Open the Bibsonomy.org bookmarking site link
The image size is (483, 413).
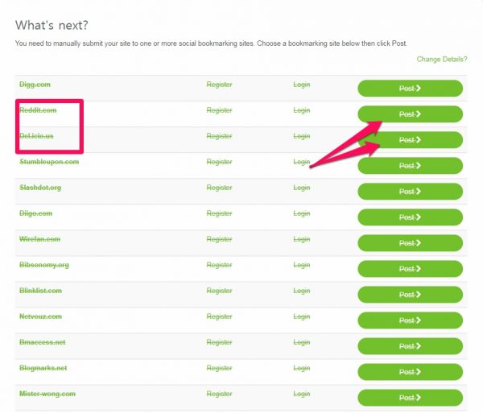tap(44, 265)
